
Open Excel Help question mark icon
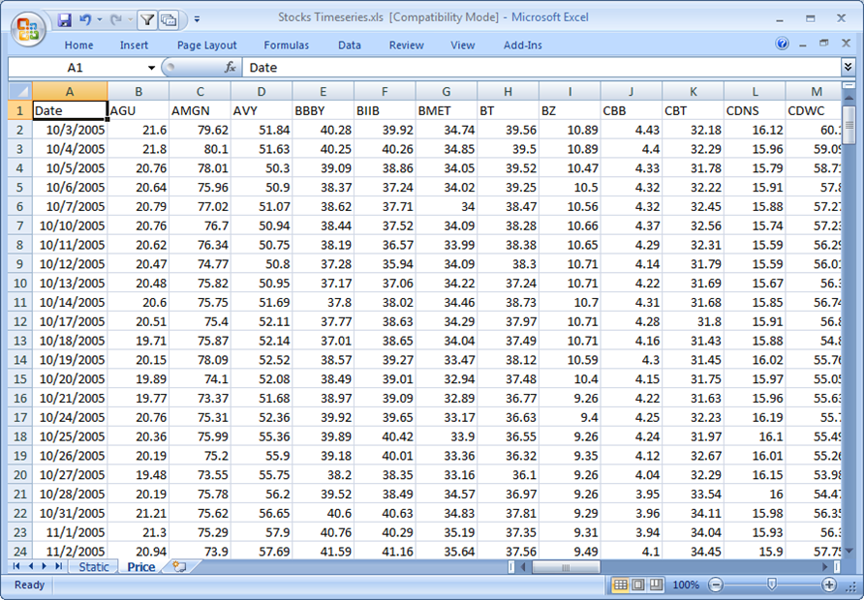coord(783,45)
